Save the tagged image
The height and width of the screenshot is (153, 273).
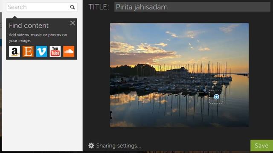tap(261, 145)
